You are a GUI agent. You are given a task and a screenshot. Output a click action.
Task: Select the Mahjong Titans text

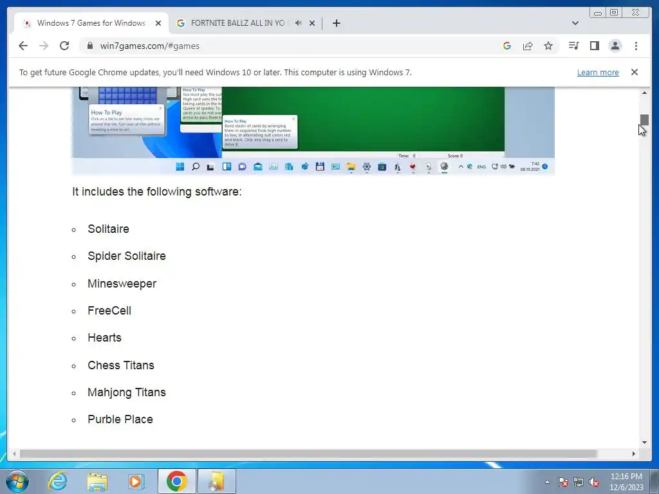click(127, 392)
